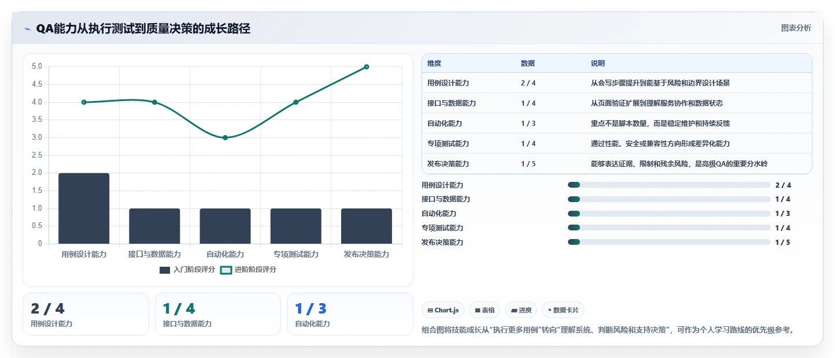Click the line point above the 接口与数据能力 bar
Image resolution: width=835 pixels, height=358 pixels.
coord(154,102)
